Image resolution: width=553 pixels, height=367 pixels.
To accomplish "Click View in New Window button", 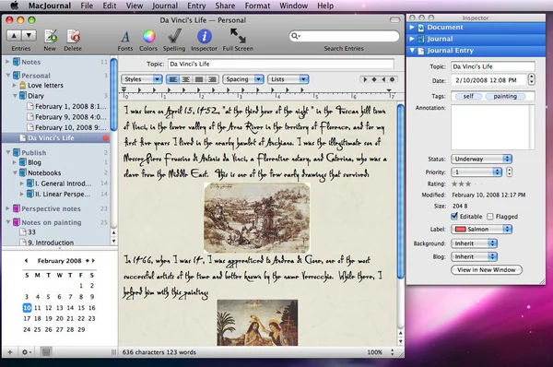I will [x=487, y=270].
